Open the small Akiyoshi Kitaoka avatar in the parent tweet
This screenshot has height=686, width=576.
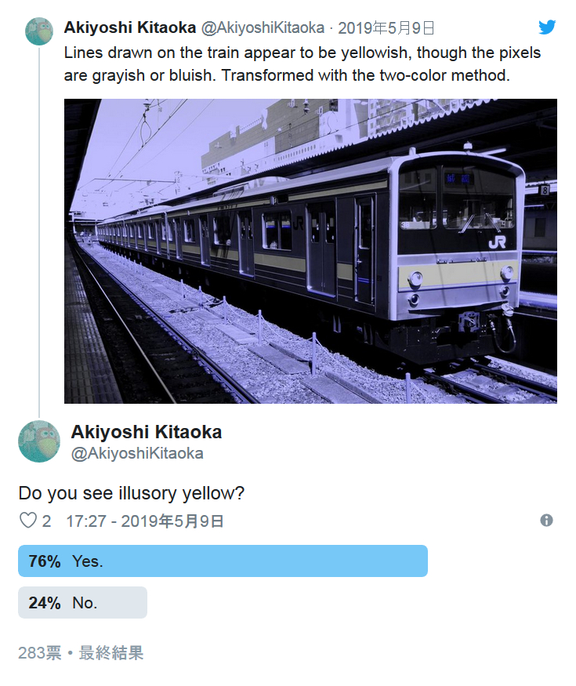click(39, 31)
